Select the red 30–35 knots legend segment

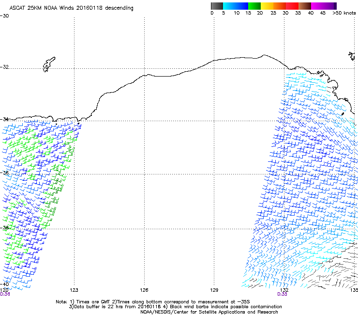point(292,6)
